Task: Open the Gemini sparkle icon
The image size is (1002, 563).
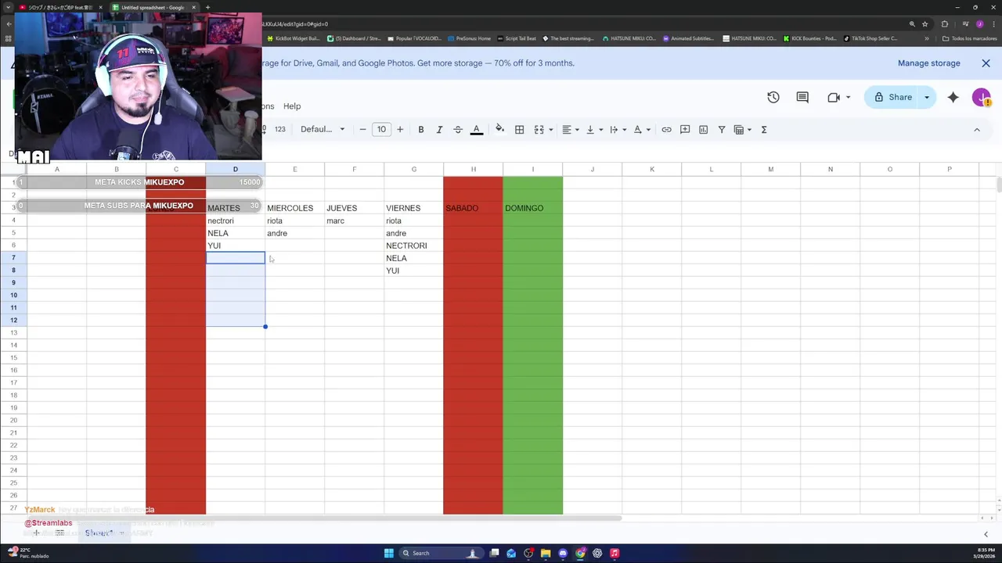Action: point(953,97)
